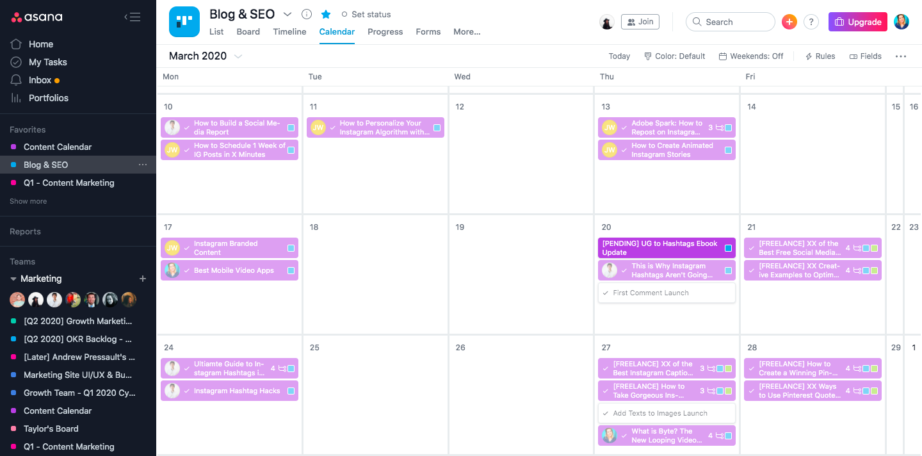The height and width of the screenshot is (456, 922).
Task: Mark Add Texts to Images Launch complete
Action: click(x=605, y=413)
